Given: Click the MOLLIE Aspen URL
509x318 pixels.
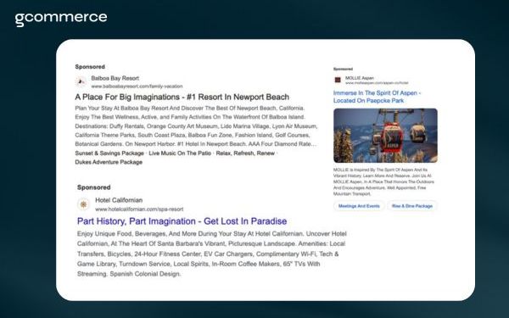Looking at the screenshot, I should click(377, 83).
